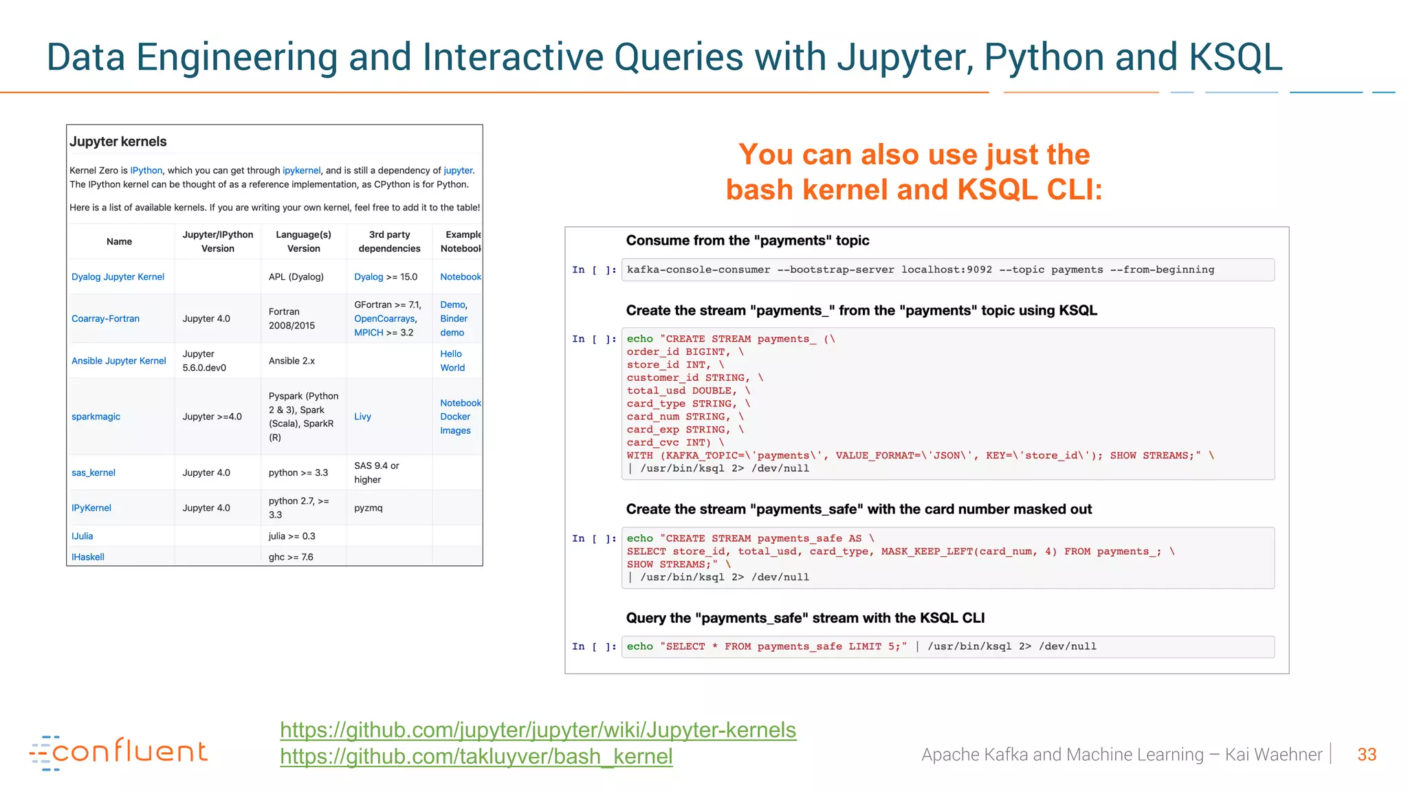The width and height of the screenshot is (1408, 792).
Task: Open the jupyter link in the description
Action: 458,170
